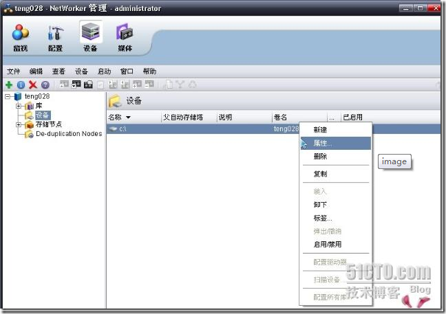446x314 pixels.
Task: Open the 媒体 (Media) view
Action: [125, 38]
